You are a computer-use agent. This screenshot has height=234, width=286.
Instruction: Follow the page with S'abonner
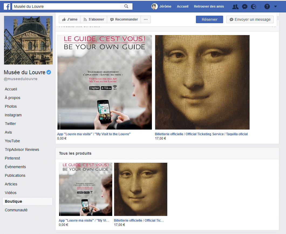(x=94, y=19)
